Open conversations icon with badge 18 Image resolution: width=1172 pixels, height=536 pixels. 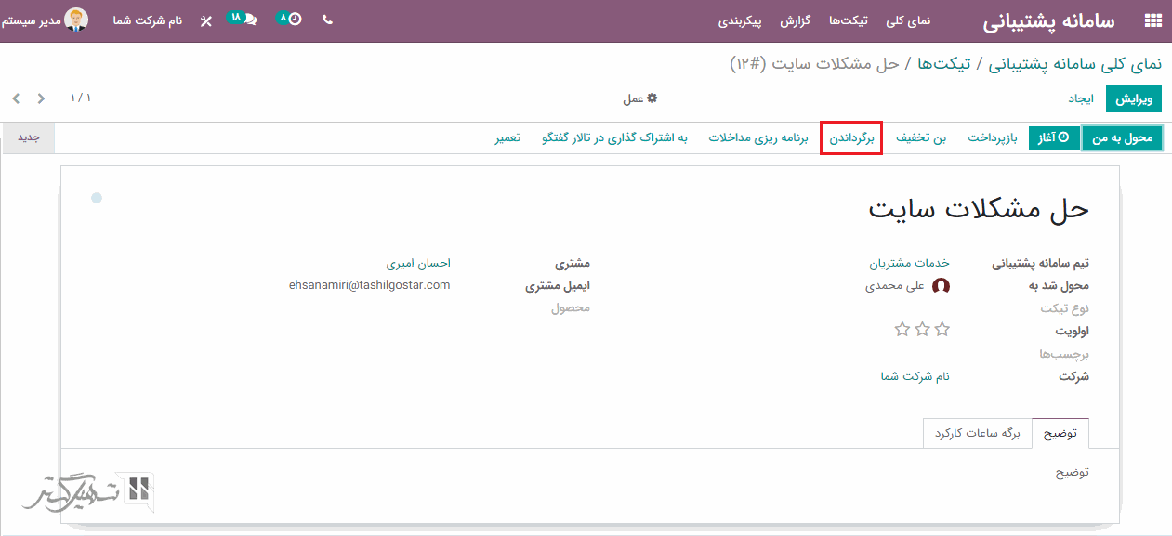[244, 19]
